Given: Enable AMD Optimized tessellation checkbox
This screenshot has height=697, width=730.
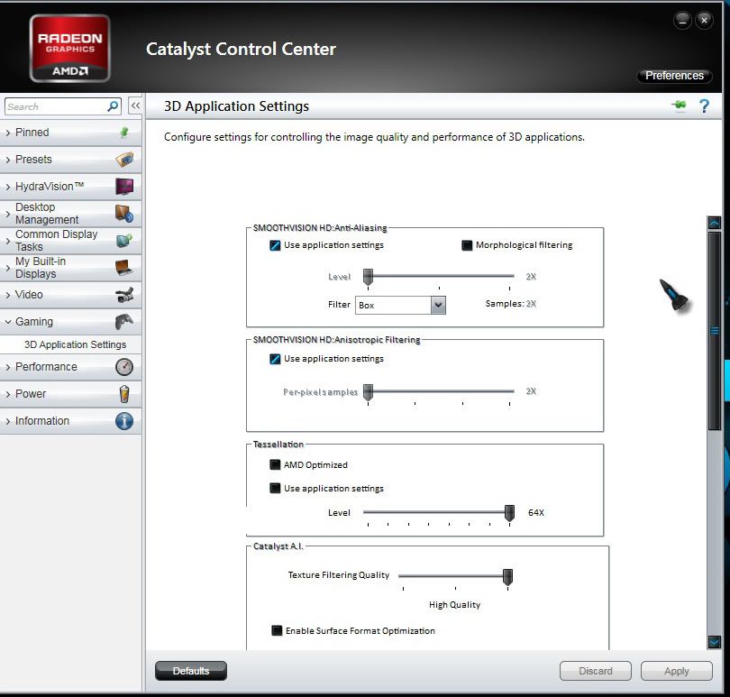Looking at the screenshot, I should point(275,464).
